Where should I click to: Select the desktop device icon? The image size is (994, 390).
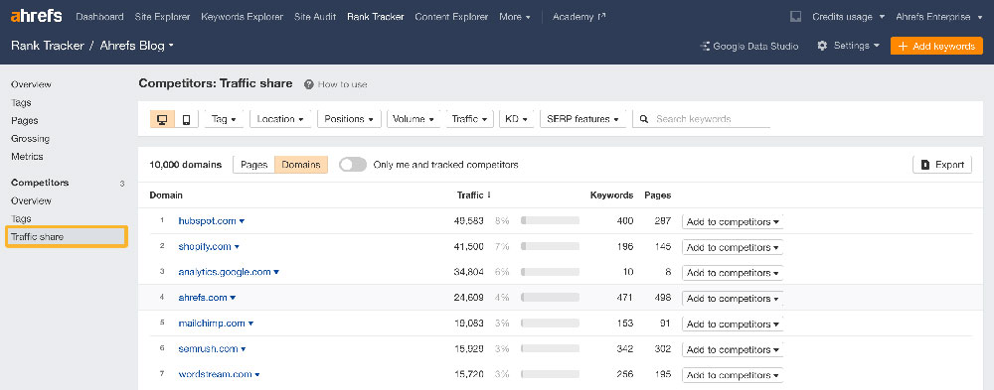point(162,119)
